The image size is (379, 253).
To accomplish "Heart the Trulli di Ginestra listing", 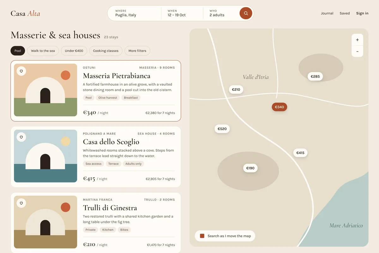I will coord(21,203).
